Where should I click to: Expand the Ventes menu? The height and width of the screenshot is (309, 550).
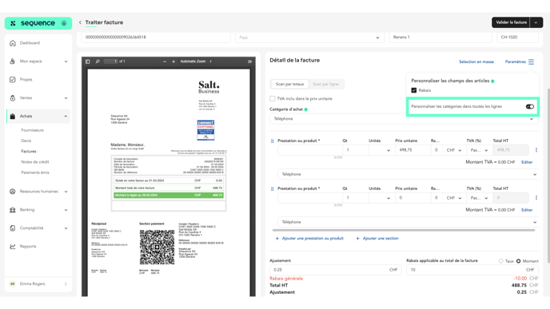[66, 98]
